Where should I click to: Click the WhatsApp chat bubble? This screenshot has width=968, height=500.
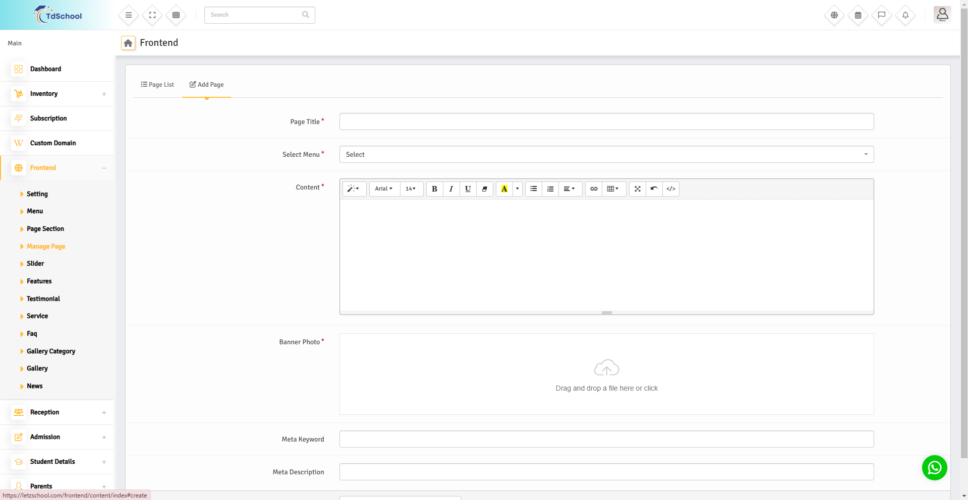[934, 468]
